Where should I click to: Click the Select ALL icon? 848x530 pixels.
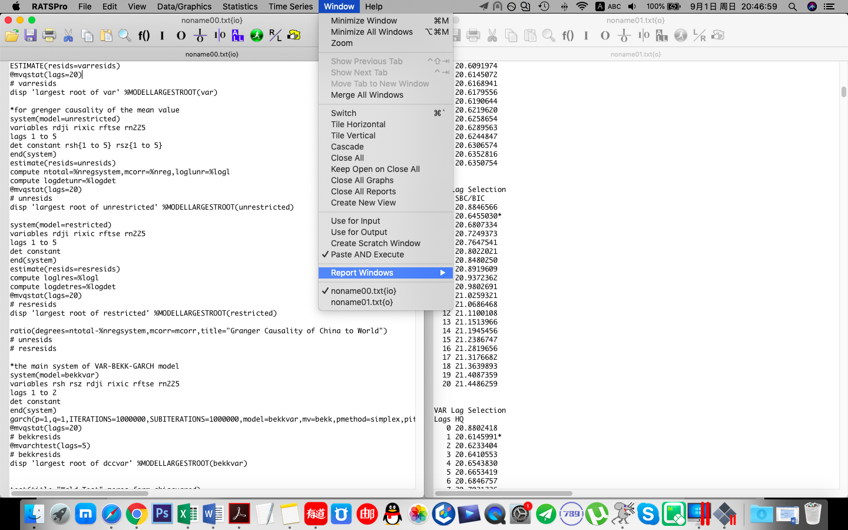click(x=238, y=35)
